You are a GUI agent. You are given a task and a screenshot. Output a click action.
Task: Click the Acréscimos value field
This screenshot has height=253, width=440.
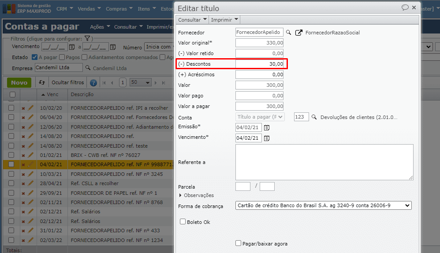[x=259, y=74]
